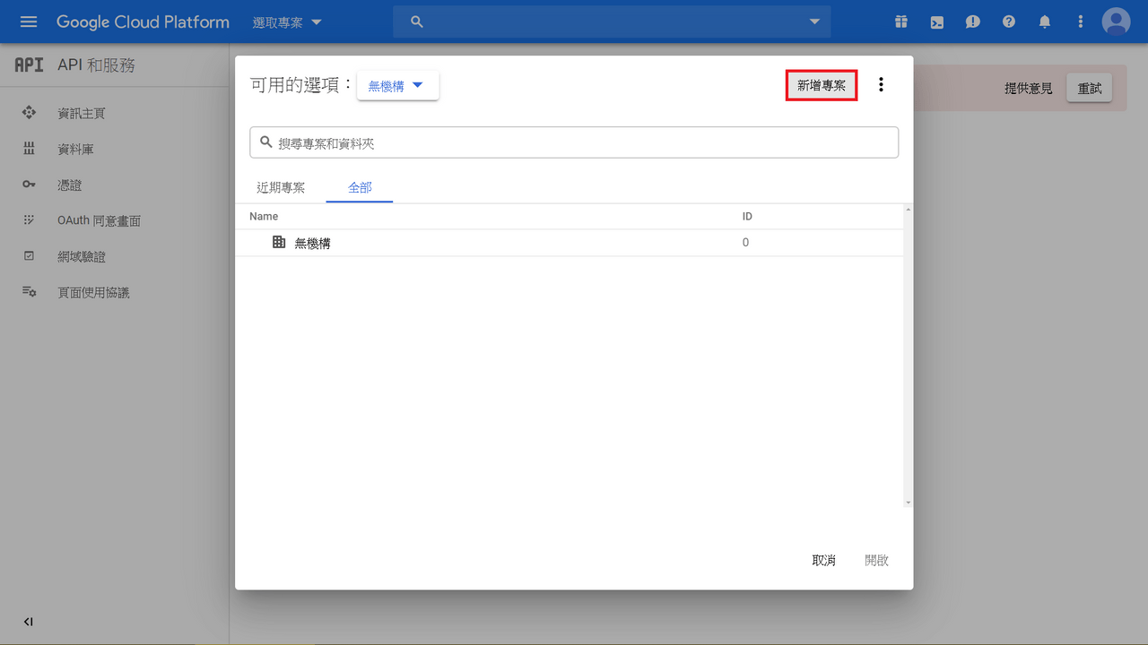The image size is (1148, 645).
Task: Click 提供意見 feedback link
Action: 1029,88
